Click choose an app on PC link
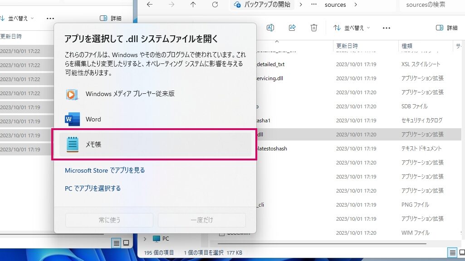The image size is (465, 261). click(93, 188)
